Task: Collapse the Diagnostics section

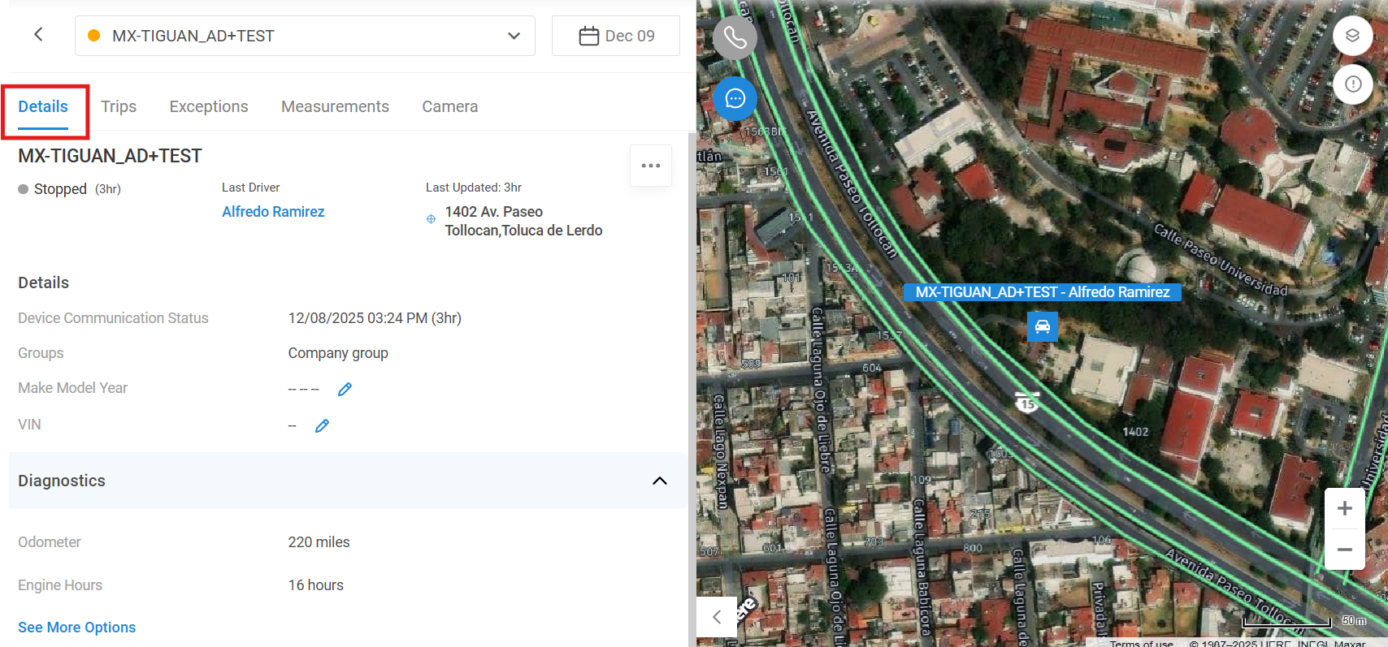Action: tap(660, 481)
